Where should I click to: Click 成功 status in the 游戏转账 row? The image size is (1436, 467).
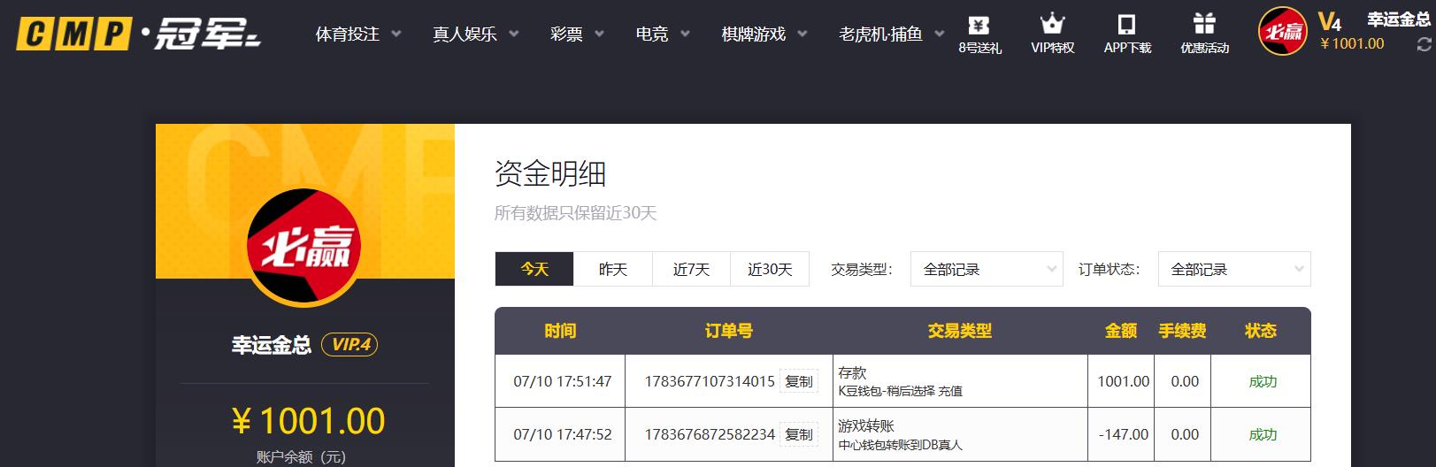tap(1263, 434)
